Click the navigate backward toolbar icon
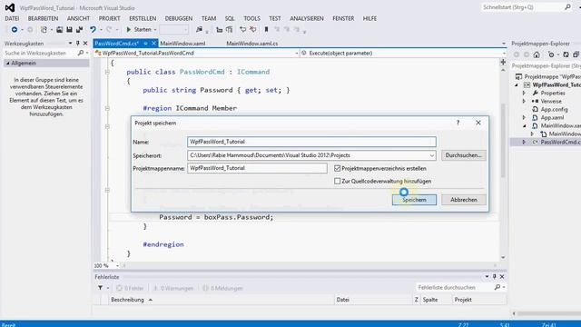 (x=15, y=29)
